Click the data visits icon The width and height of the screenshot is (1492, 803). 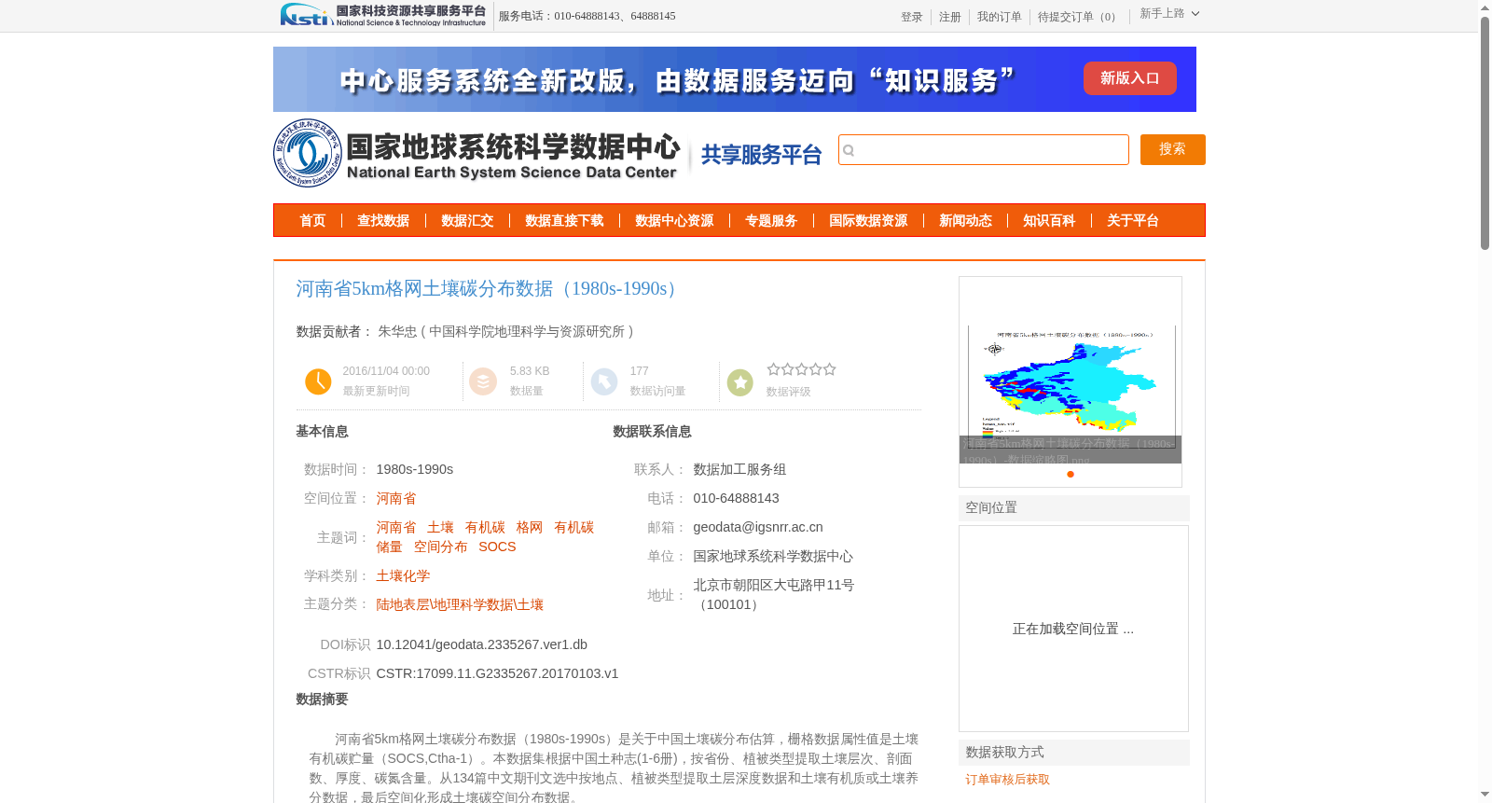click(x=604, y=381)
